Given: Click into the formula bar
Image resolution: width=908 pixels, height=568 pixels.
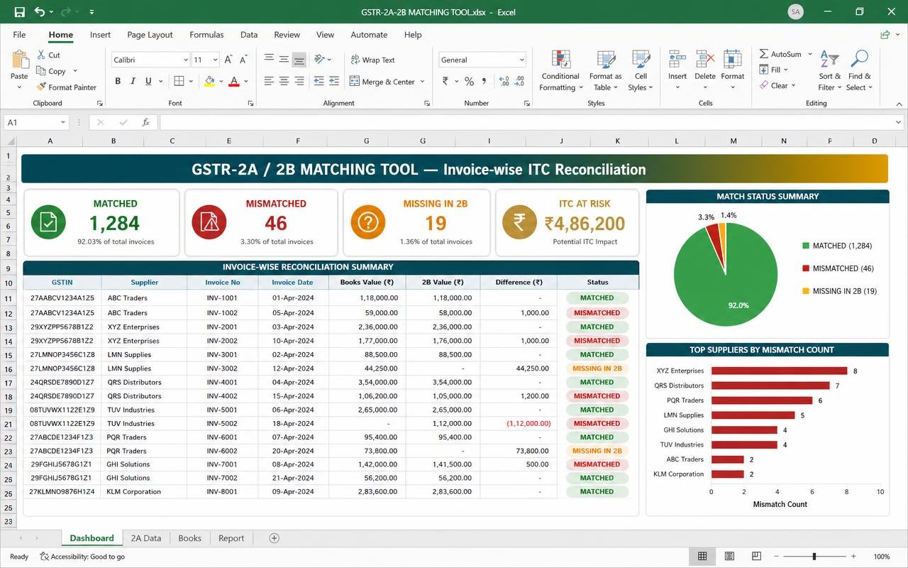Looking at the screenshot, I should coord(532,122).
